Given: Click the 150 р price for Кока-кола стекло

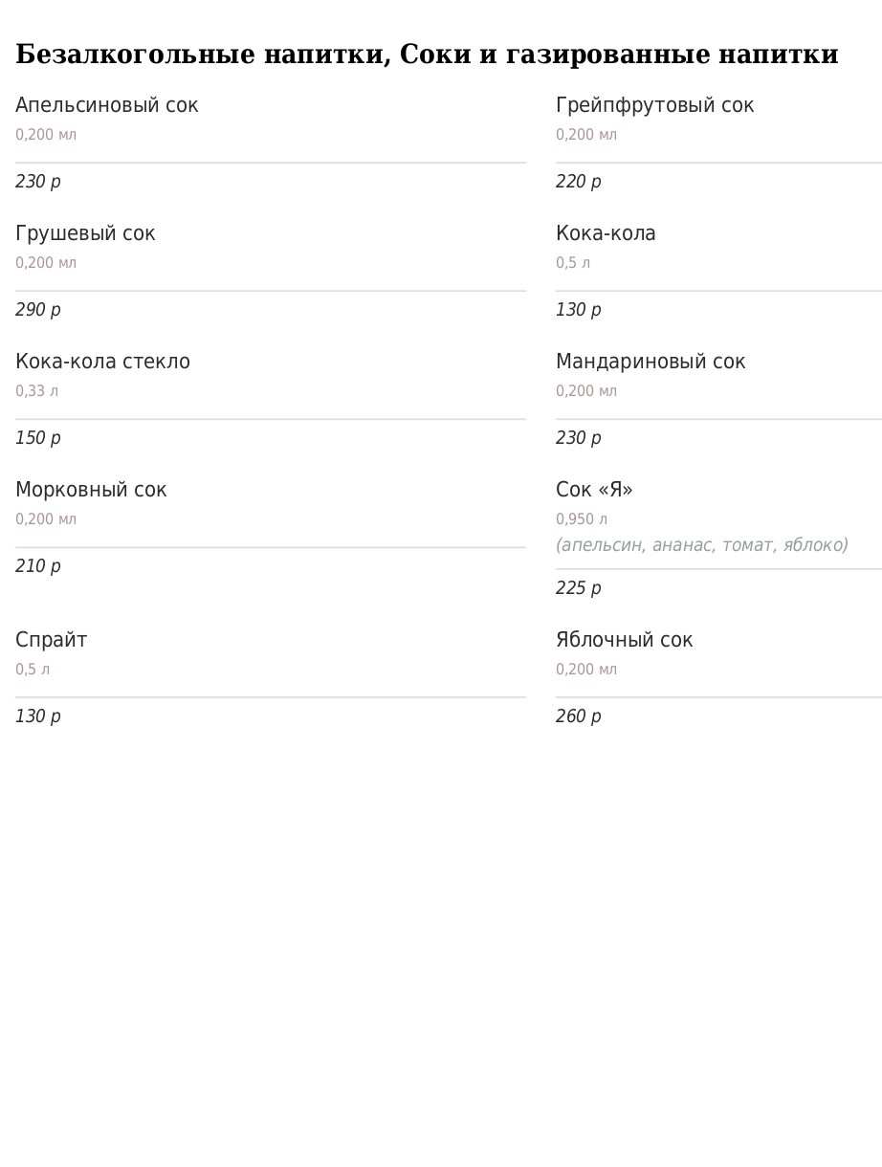Looking at the screenshot, I should 38,438.
